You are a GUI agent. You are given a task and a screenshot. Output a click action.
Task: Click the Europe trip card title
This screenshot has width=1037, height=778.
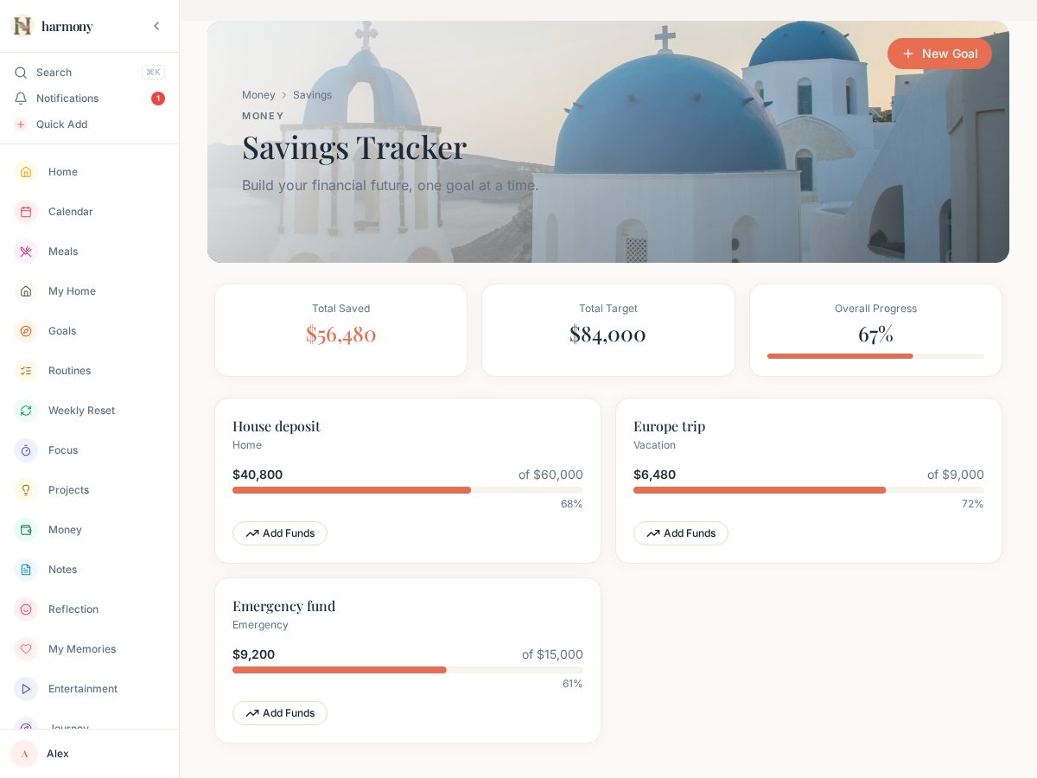(670, 426)
